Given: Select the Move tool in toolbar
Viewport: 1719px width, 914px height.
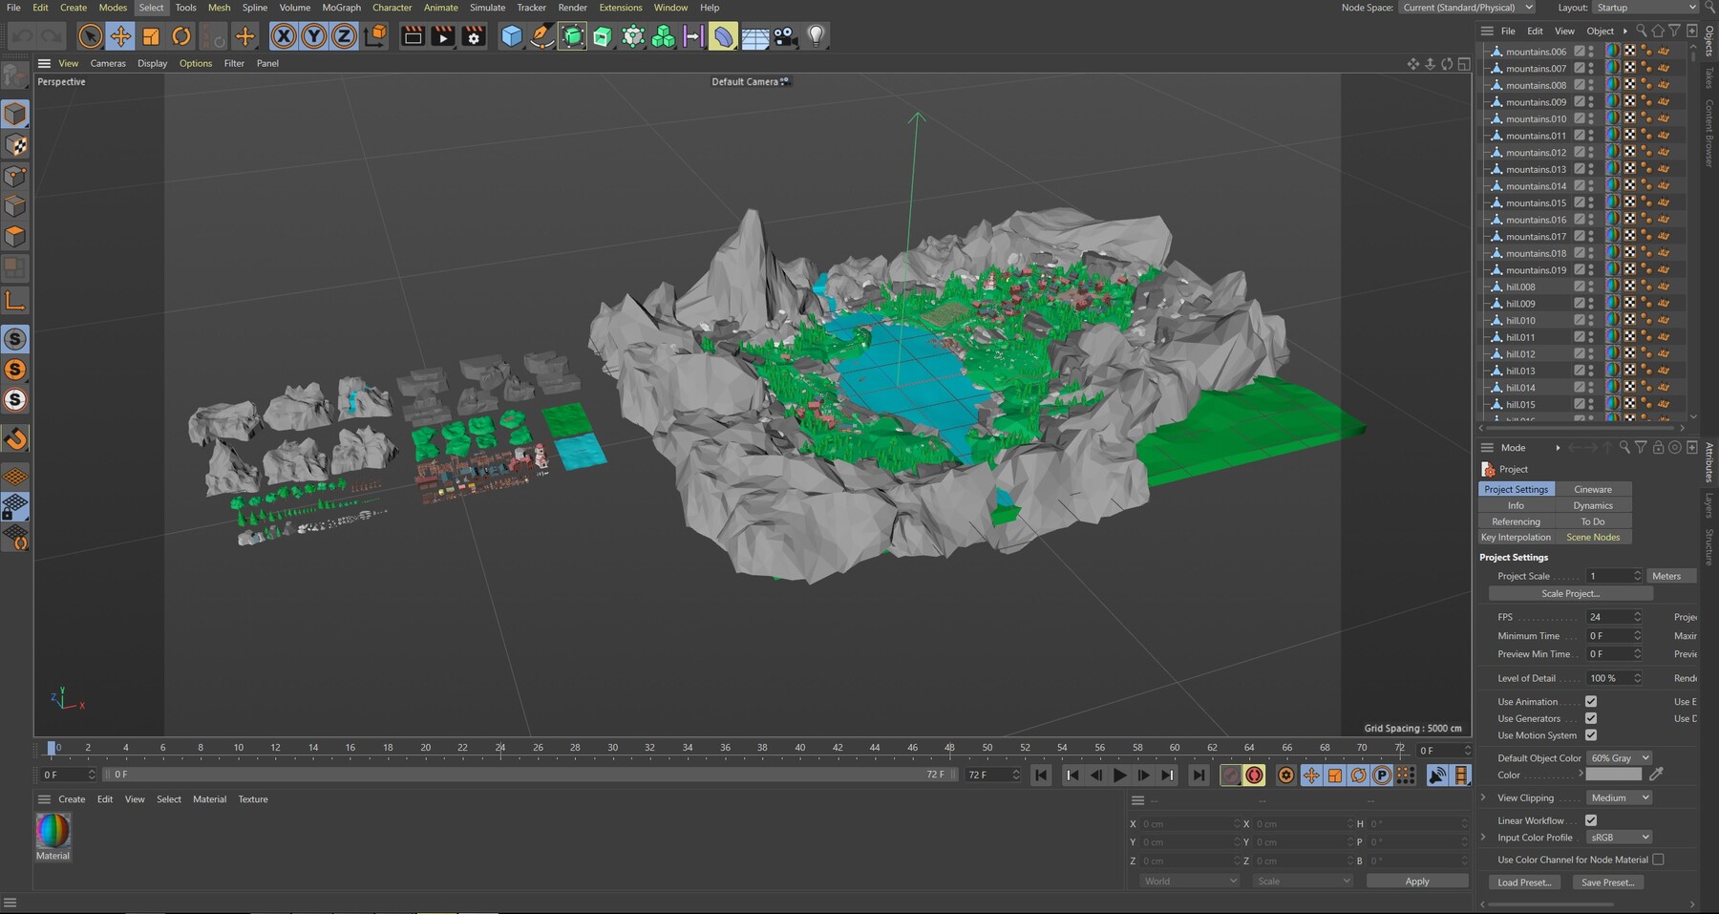Looking at the screenshot, I should tap(120, 36).
